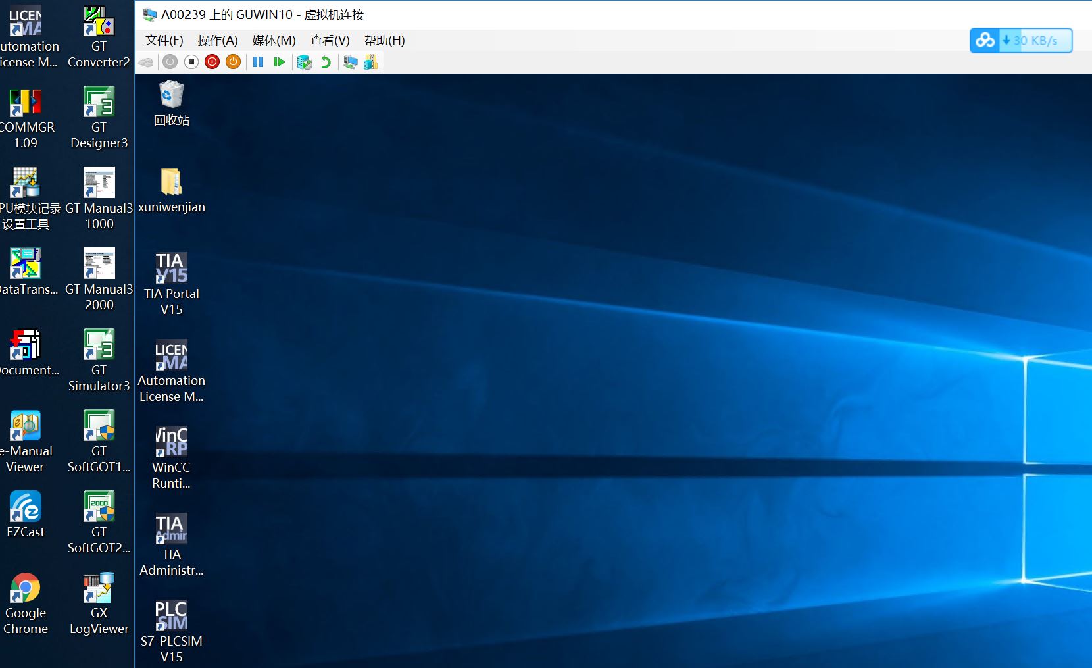Open the 操作(A) menu

click(218, 41)
